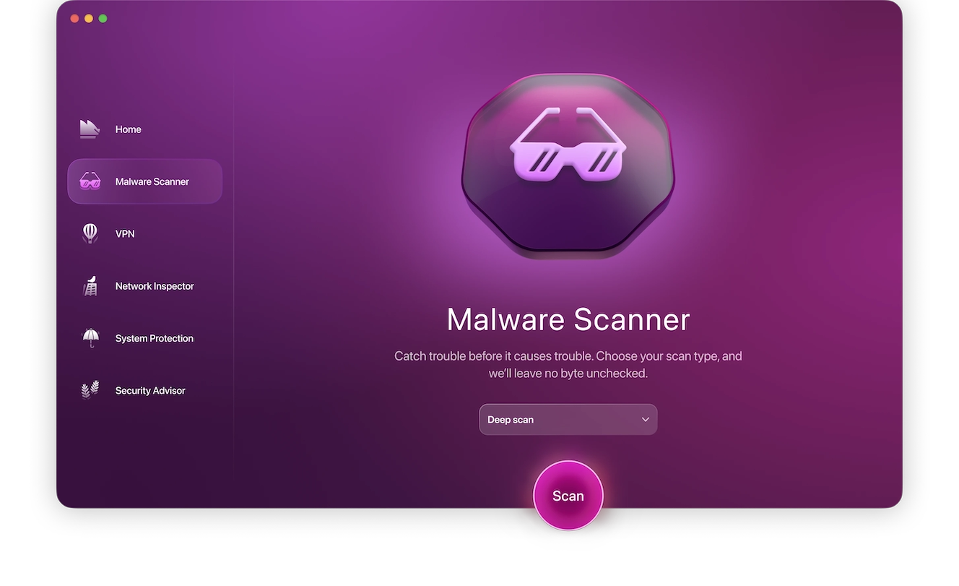959x586 pixels.
Task: Open VPN via the hot air balloon icon
Action: tap(90, 233)
